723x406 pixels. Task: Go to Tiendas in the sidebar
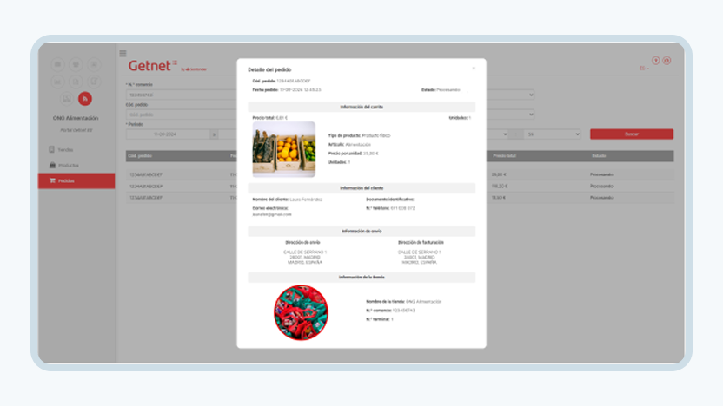[x=65, y=149]
